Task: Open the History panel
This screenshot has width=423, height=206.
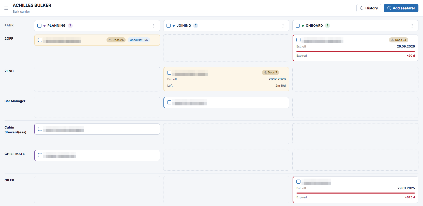Action: (369, 8)
